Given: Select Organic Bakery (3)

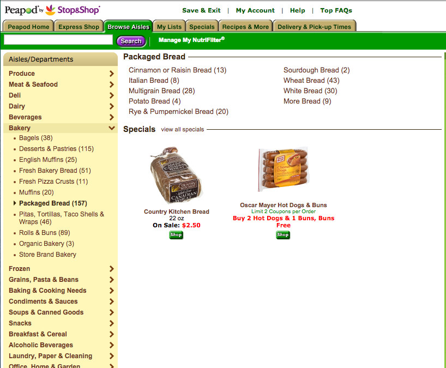Looking at the screenshot, I should tap(47, 244).
